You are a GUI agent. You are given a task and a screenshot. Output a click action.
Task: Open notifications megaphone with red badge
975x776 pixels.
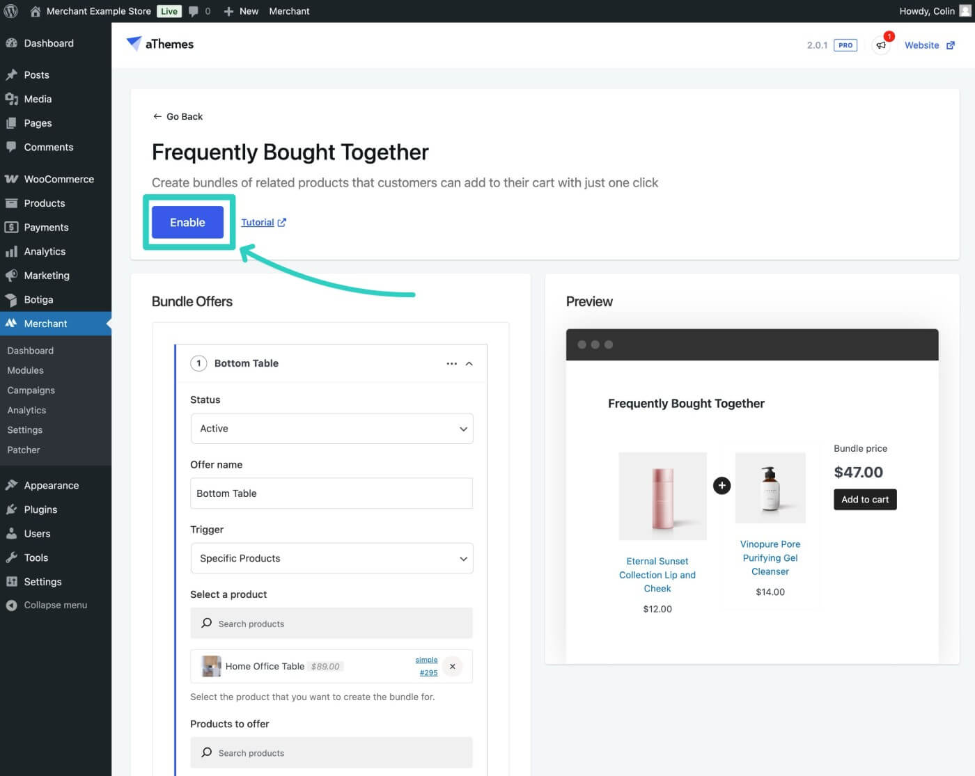click(882, 45)
